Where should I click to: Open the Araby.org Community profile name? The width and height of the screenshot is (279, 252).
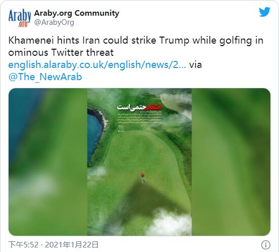pos(77,13)
